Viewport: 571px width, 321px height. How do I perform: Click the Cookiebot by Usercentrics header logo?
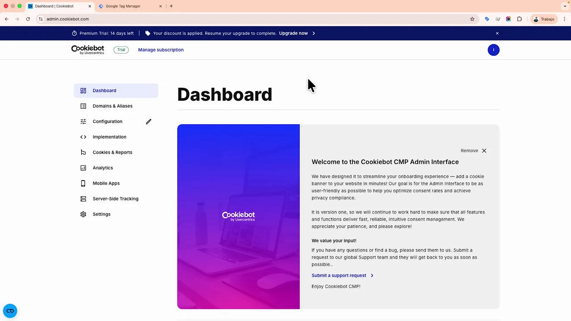coord(87,49)
